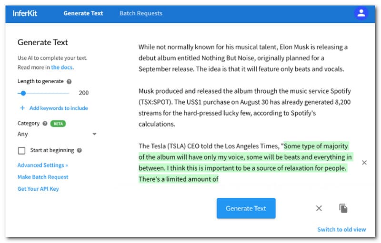
Task: Switch to the Generate Text tab
Action: pyautogui.click(x=83, y=13)
